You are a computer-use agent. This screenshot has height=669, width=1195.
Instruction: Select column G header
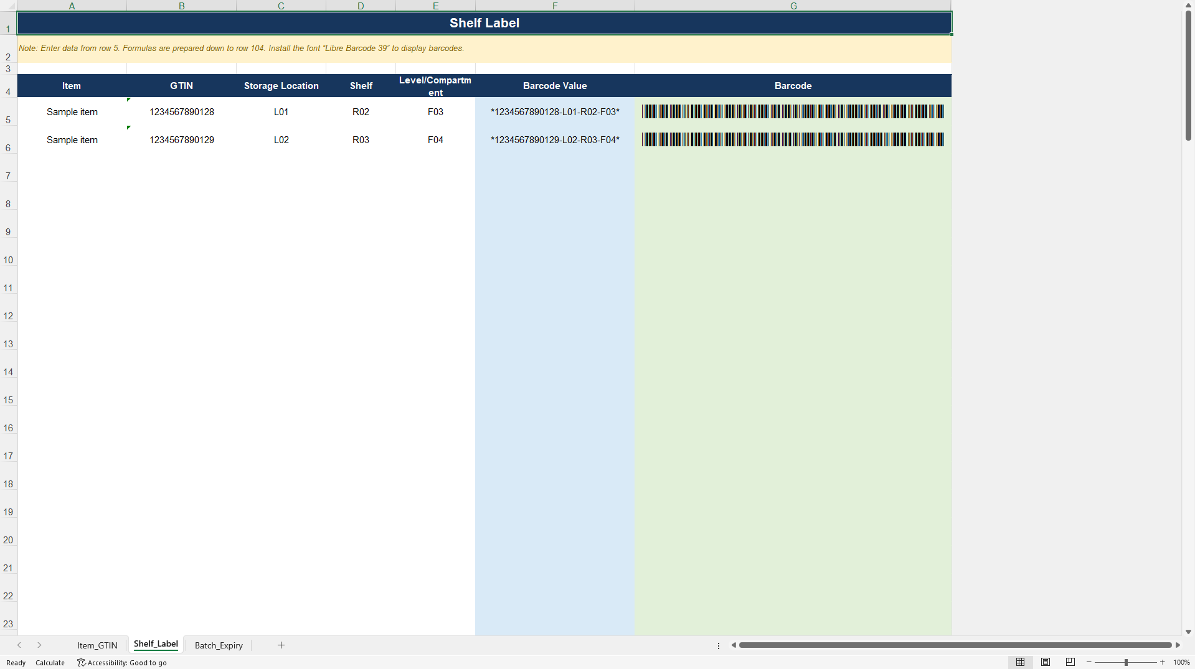click(x=793, y=6)
